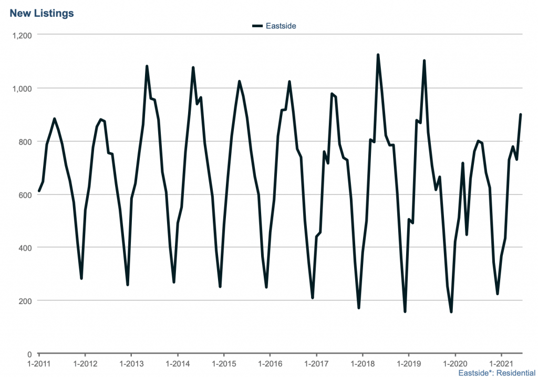
Task: Click the final data point at the line's right end
Action: coord(521,114)
